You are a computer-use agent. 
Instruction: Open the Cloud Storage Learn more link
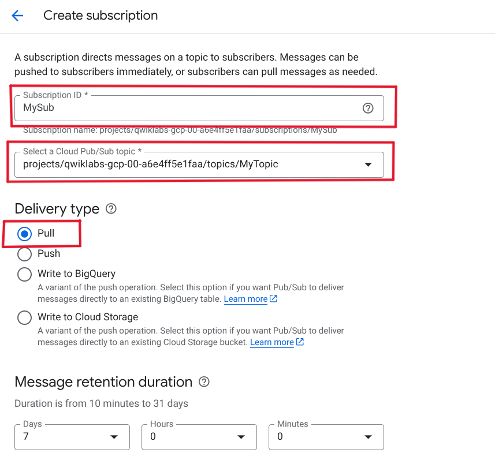271,342
